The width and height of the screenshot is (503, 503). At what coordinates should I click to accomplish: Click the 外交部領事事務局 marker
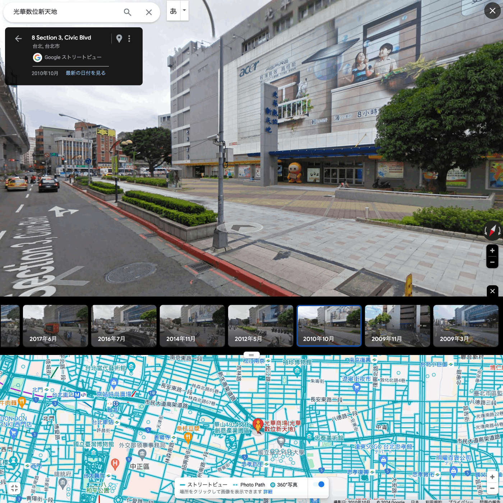coord(142,454)
